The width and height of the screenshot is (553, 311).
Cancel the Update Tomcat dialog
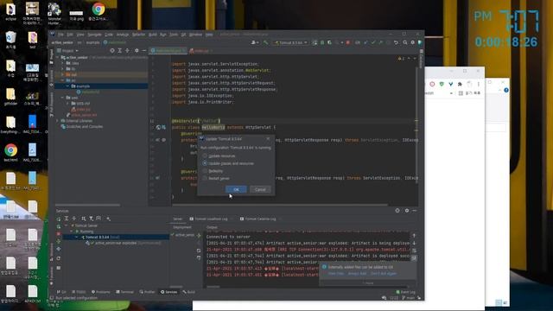point(260,189)
